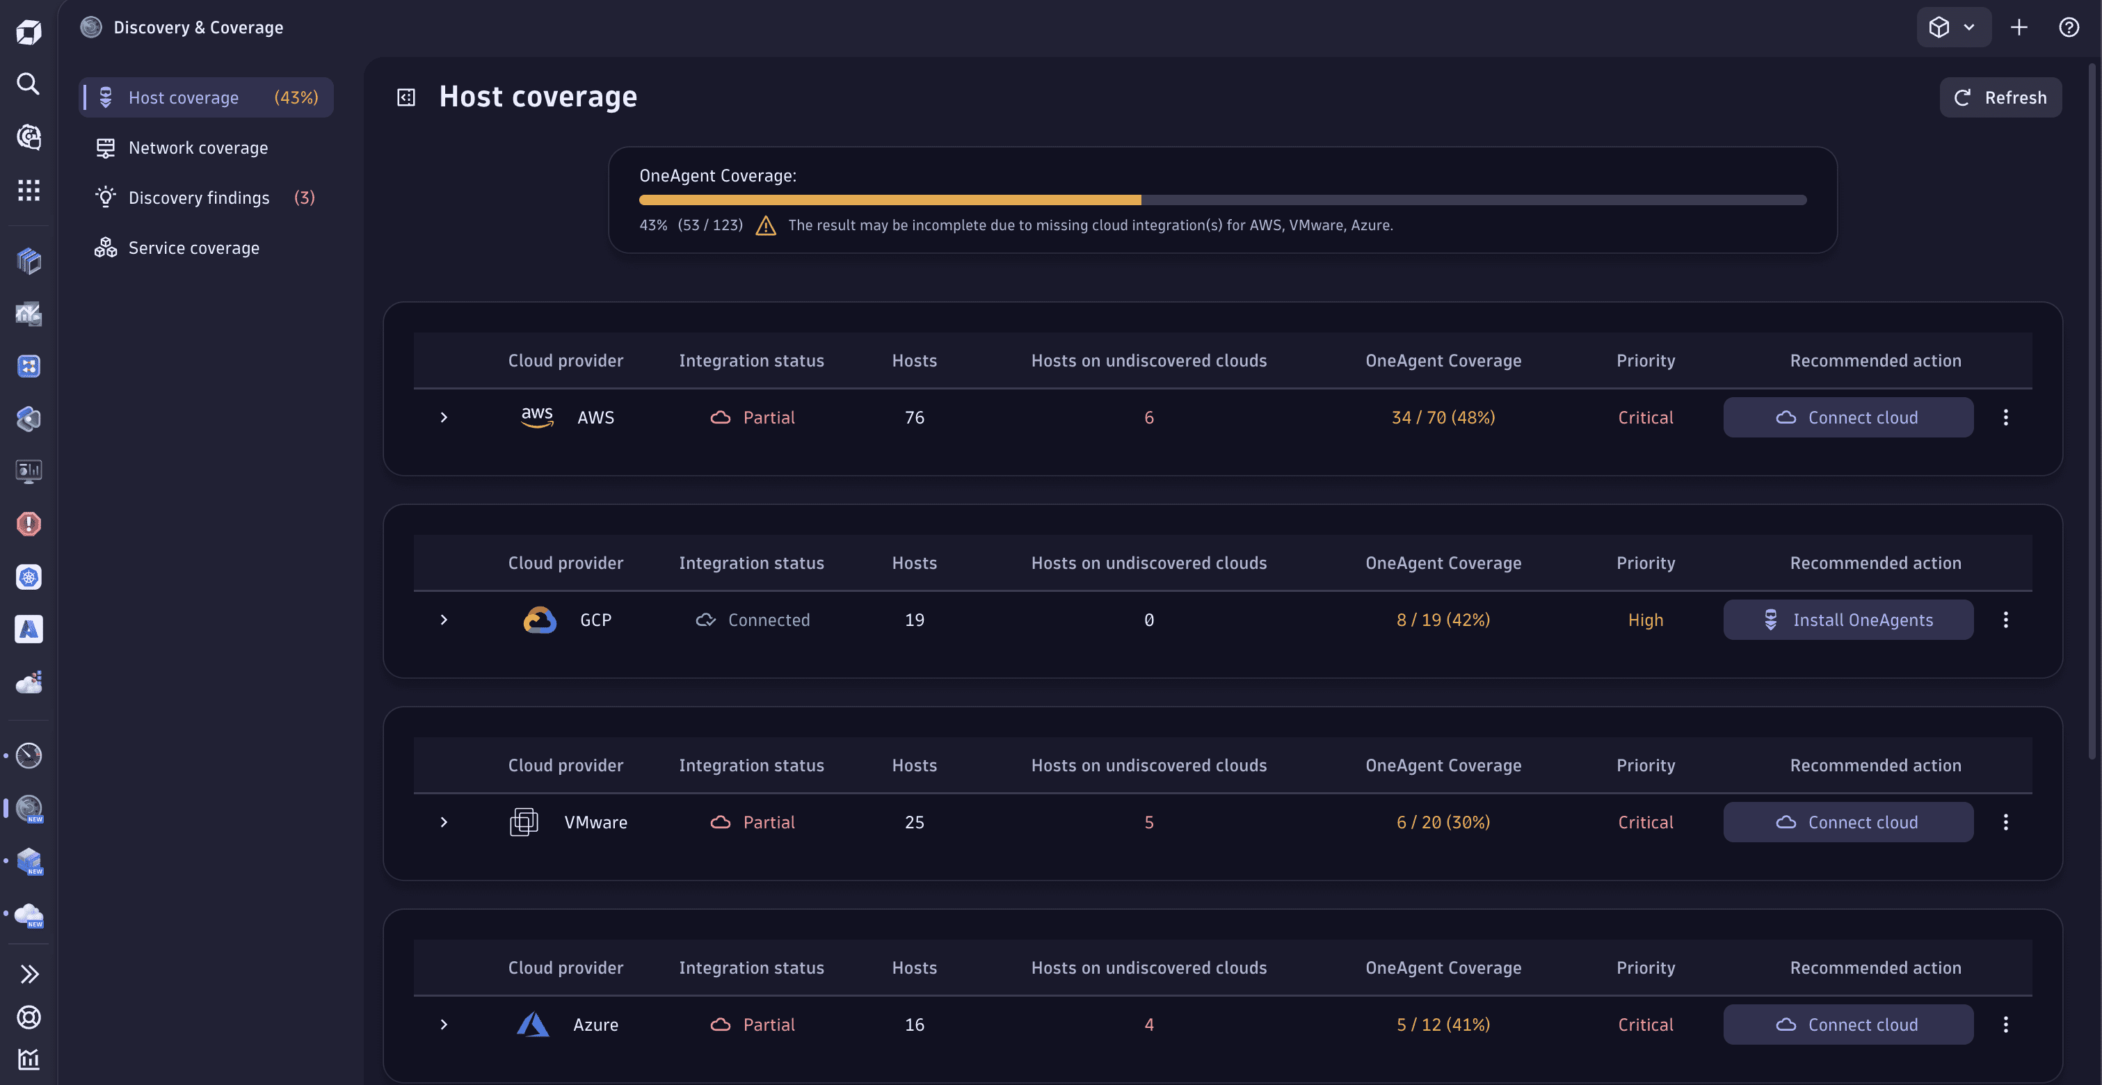2102x1085 pixels.
Task: Expand the GCP row
Action: 444,620
